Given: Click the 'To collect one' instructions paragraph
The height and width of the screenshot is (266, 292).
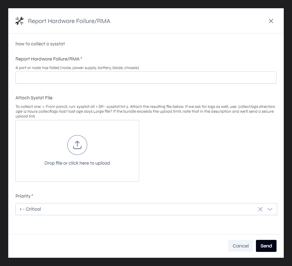Looking at the screenshot, I should (x=145, y=111).
